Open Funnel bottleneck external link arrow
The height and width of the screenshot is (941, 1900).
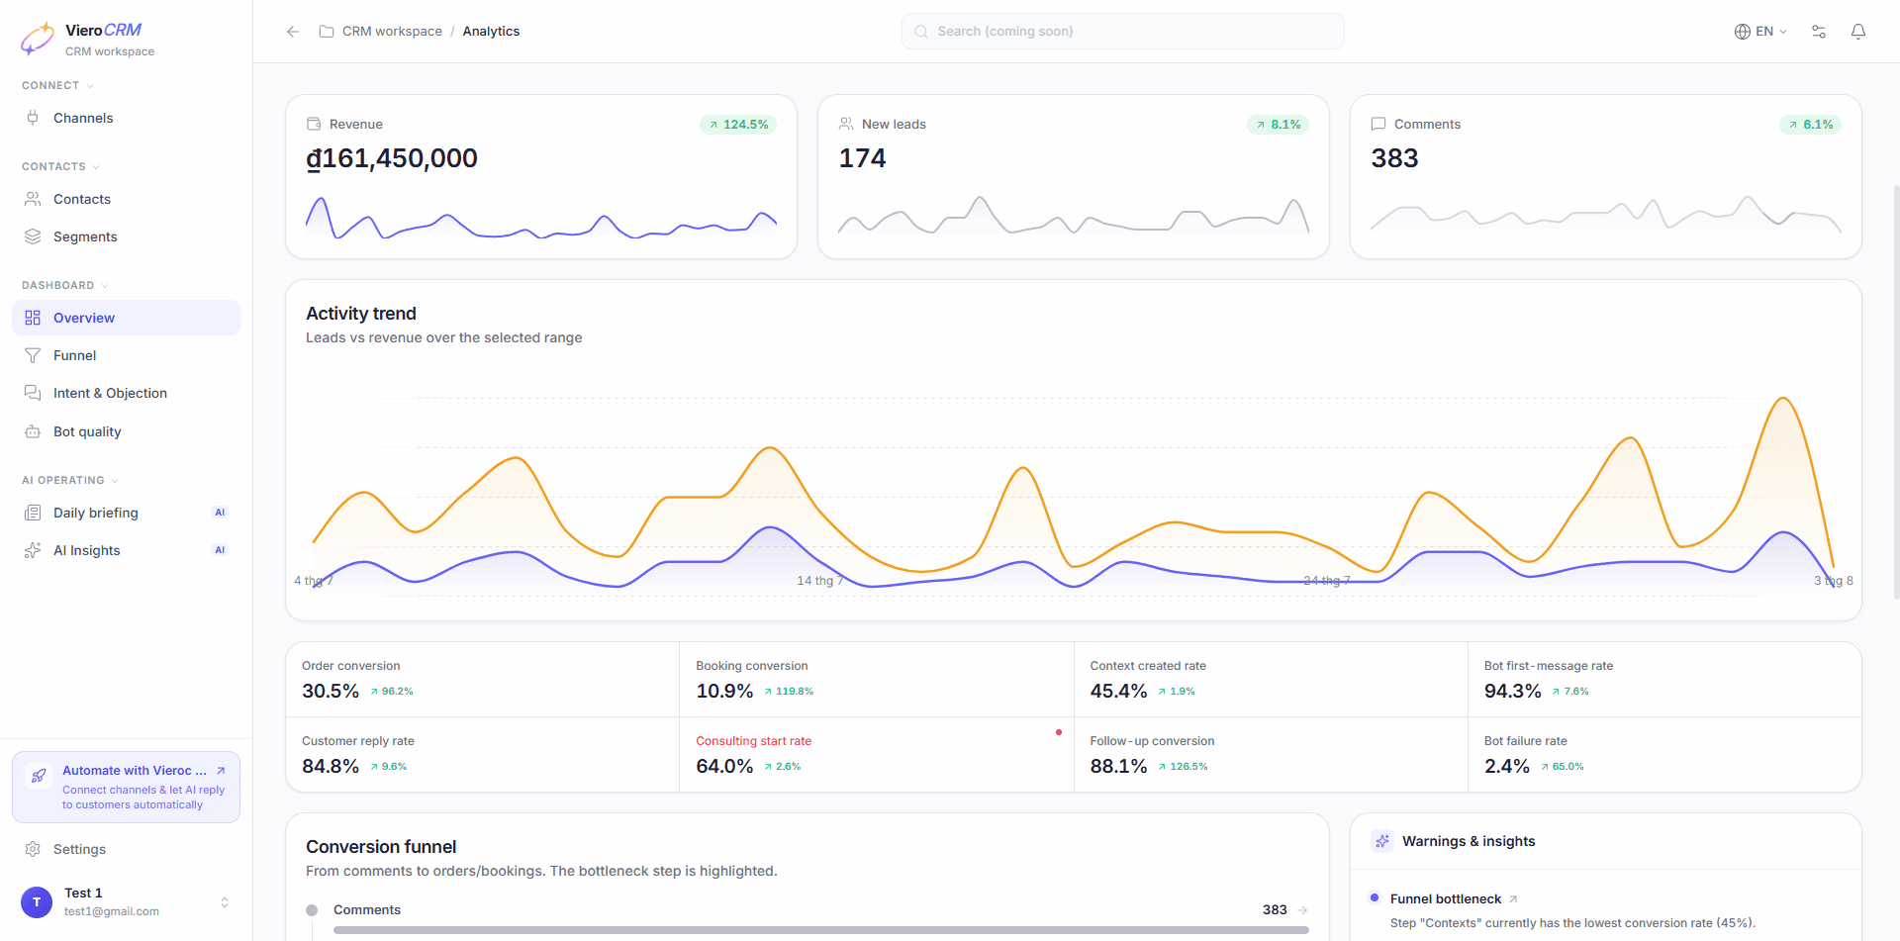click(1513, 899)
